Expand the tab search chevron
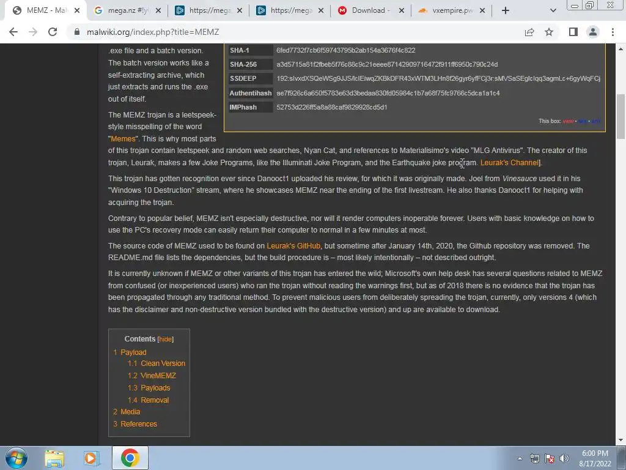Image resolution: width=626 pixels, height=470 pixels. (553, 11)
